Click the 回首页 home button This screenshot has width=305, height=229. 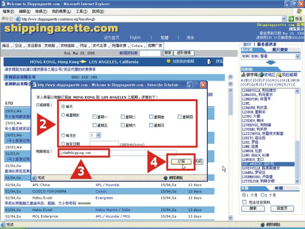(282, 208)
